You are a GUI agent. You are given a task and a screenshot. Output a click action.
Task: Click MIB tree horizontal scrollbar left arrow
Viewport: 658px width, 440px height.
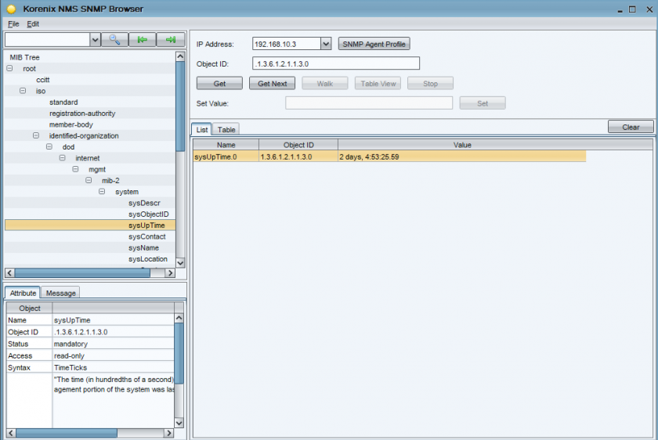(x=10, y=272)
